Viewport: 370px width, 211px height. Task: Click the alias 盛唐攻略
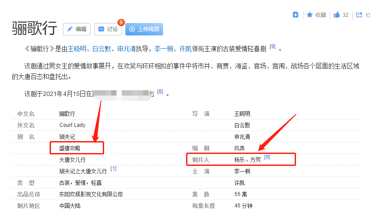(70, 148)
